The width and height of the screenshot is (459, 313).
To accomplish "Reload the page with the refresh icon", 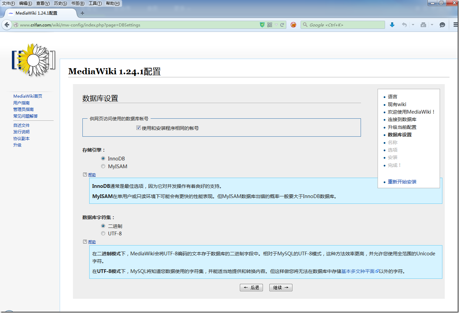I will pos(282,25).
